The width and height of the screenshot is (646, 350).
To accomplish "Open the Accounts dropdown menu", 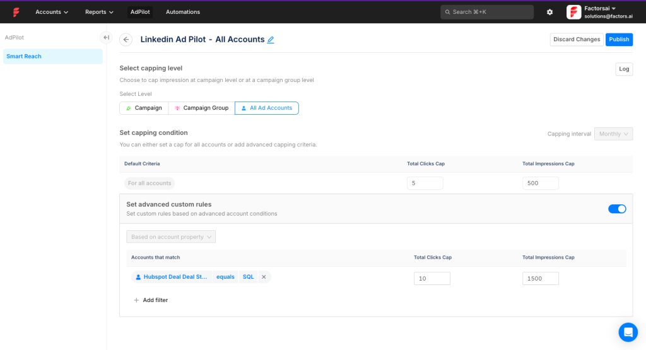I will pos(52,12).
